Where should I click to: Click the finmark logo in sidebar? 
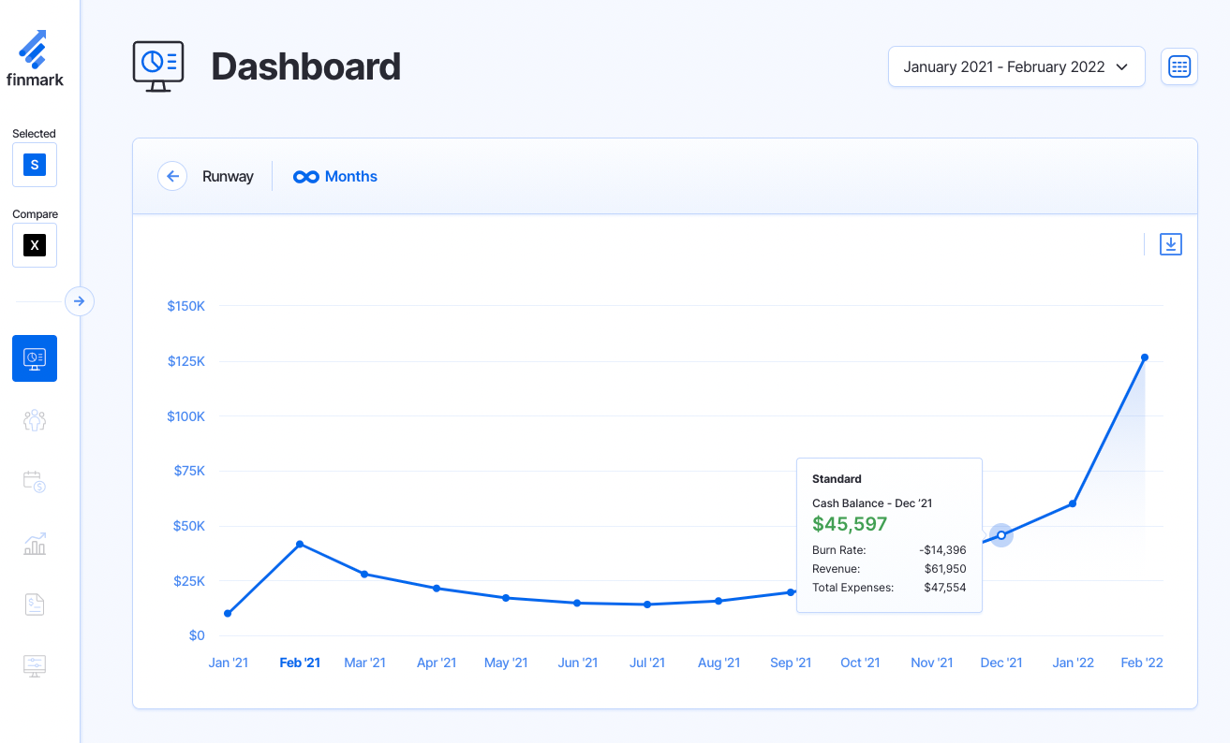coord(35,58)
